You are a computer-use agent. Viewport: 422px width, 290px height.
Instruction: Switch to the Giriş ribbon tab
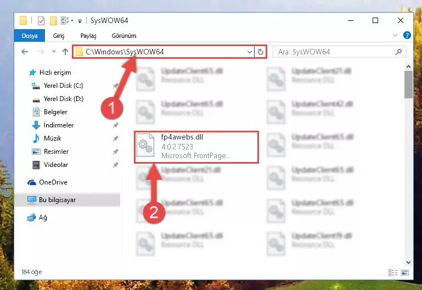pos(59,36)
